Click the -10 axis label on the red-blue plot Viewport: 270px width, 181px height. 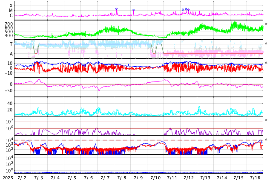pos(9,73)
